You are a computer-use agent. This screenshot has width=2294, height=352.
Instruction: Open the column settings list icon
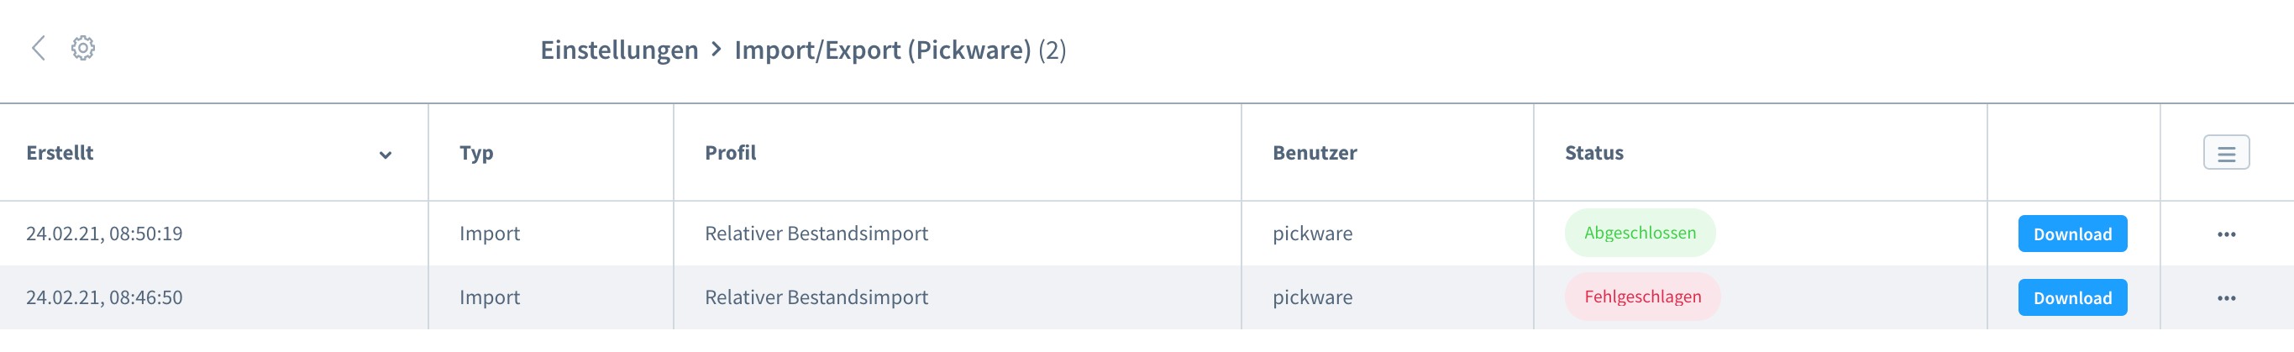pos(2225,153)
